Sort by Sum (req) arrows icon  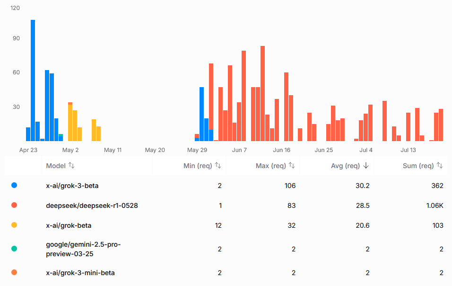click(x=440, y=166)
